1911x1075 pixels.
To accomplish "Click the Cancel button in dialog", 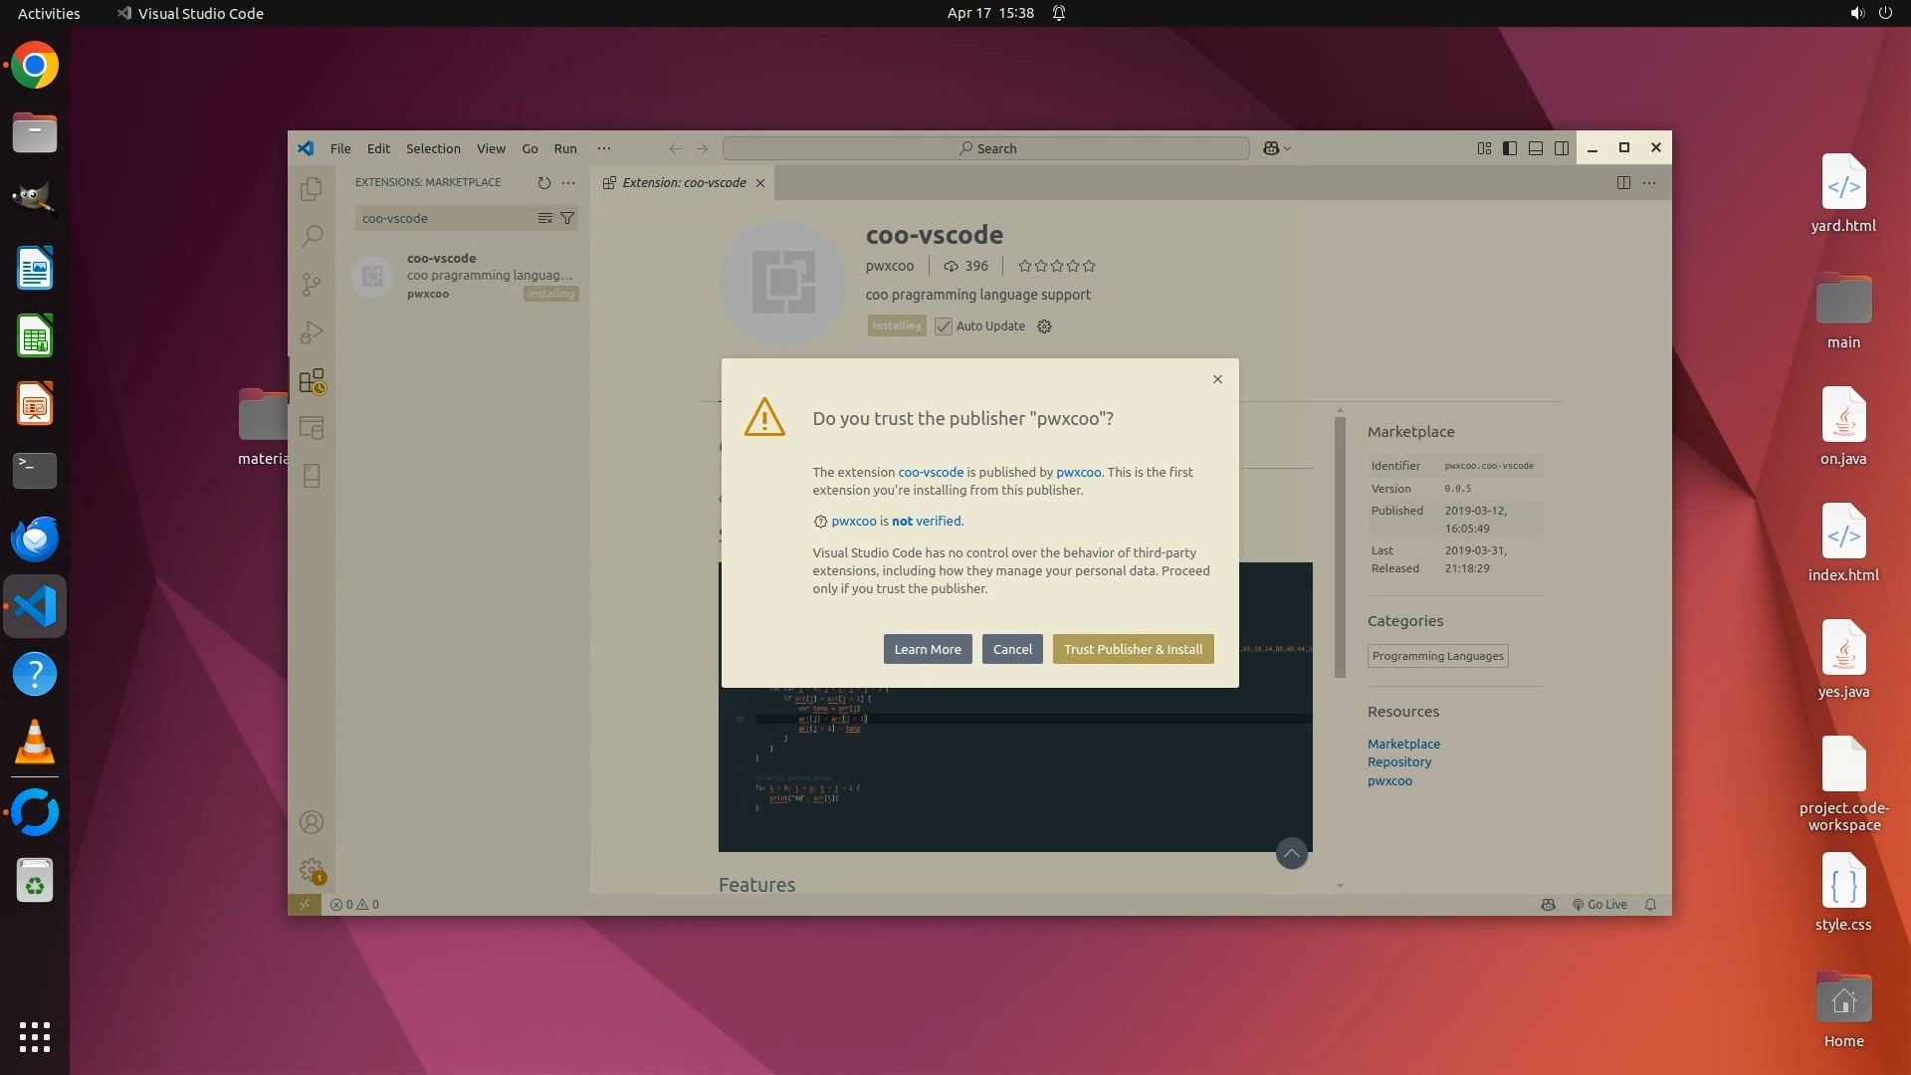I will pos(1012,649).
